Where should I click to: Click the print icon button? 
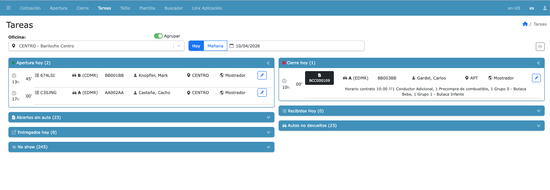pos(540,46)
